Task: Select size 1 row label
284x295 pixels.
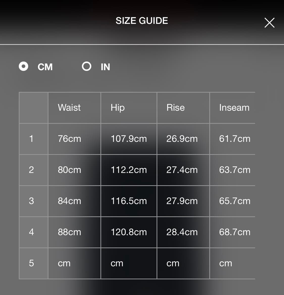Action: coord(31,139)
